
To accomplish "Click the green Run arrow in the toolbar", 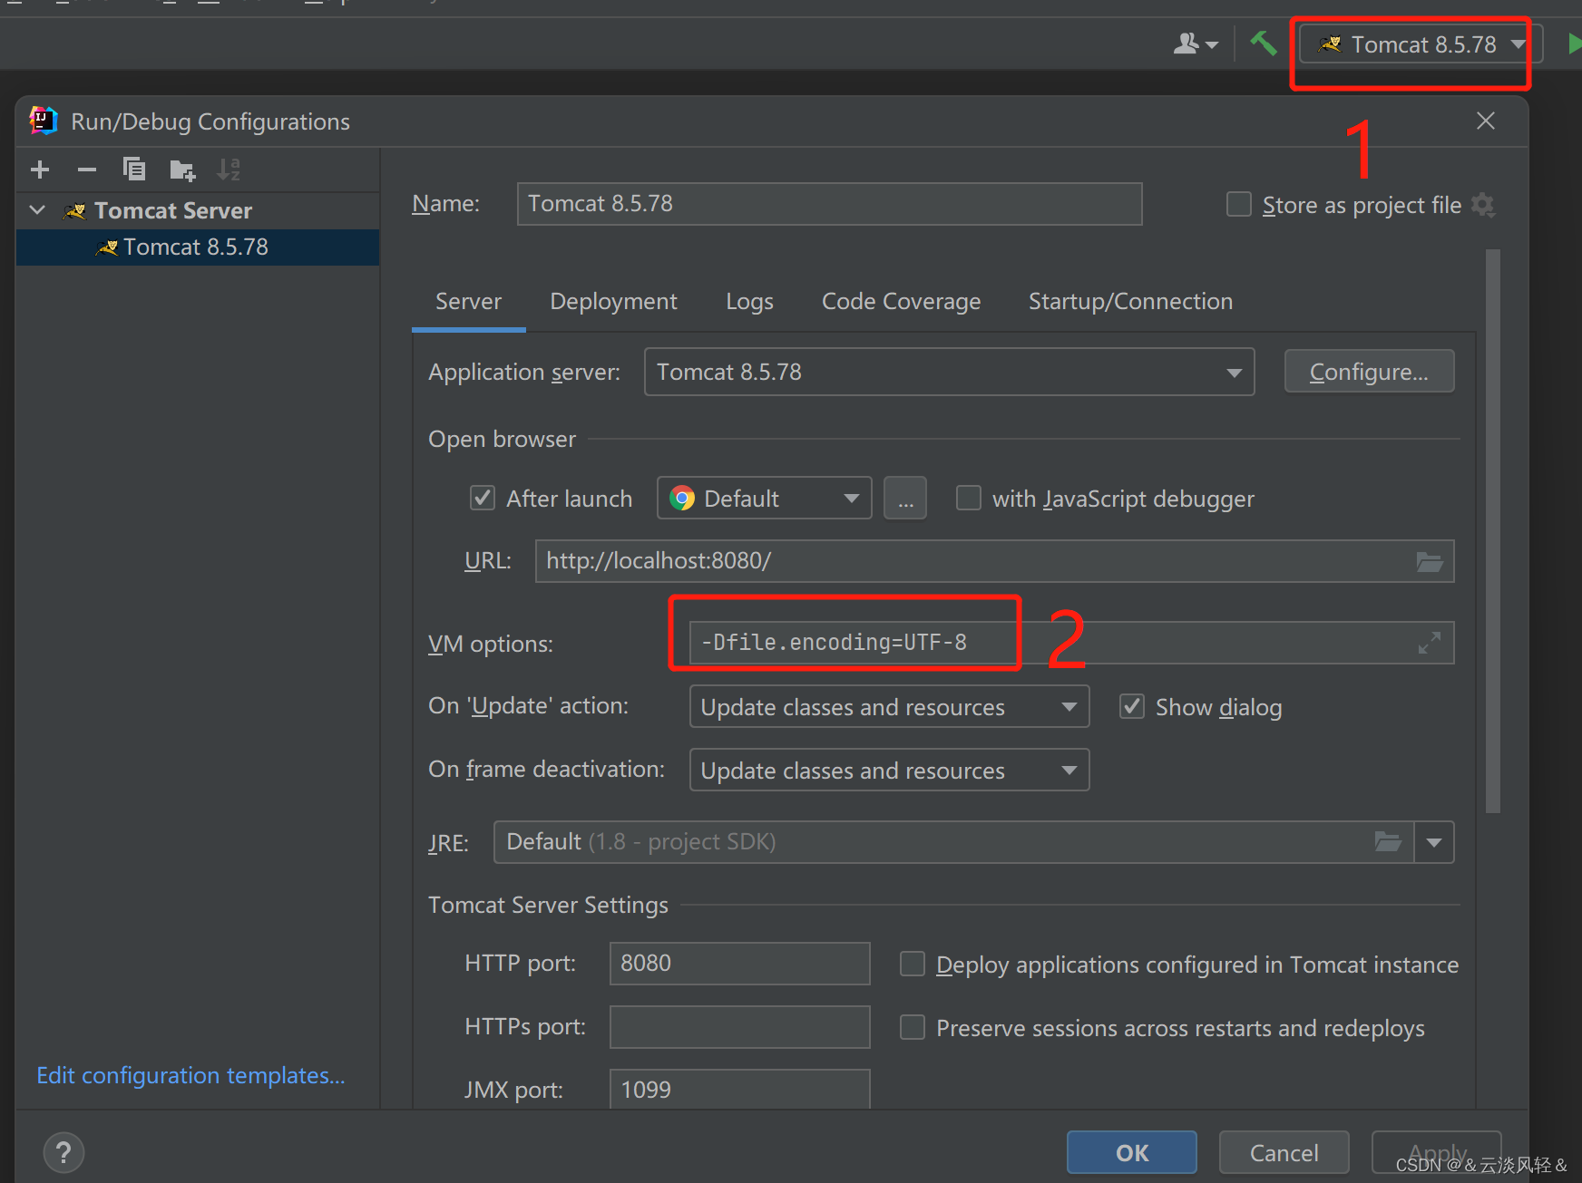I will coord(1574,44).
